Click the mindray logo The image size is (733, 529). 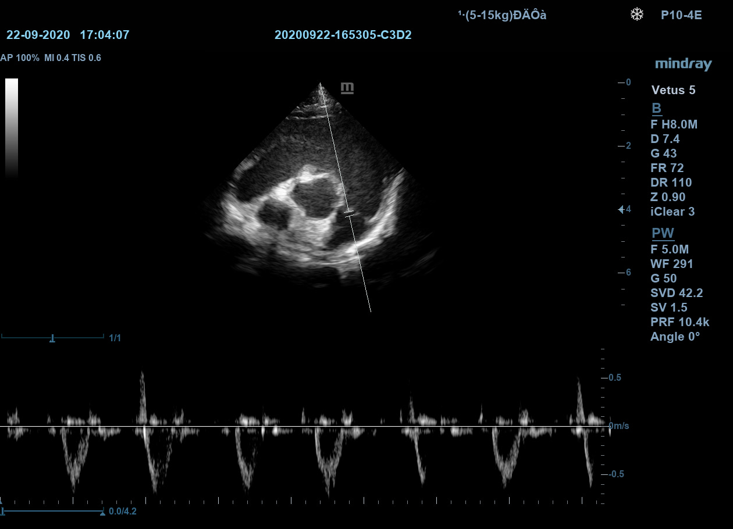(683, 64)
